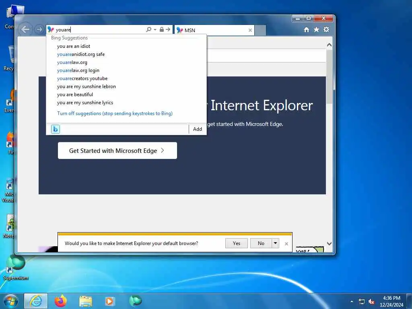Click the page scrollbar down arrow

tap(329, 243)
